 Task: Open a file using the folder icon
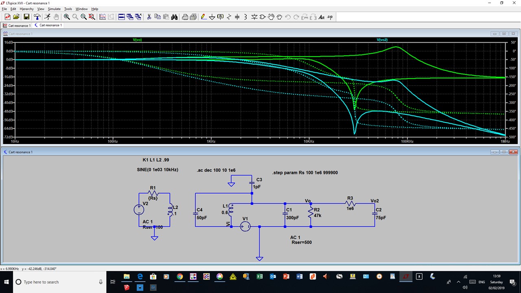click(16, 17)
